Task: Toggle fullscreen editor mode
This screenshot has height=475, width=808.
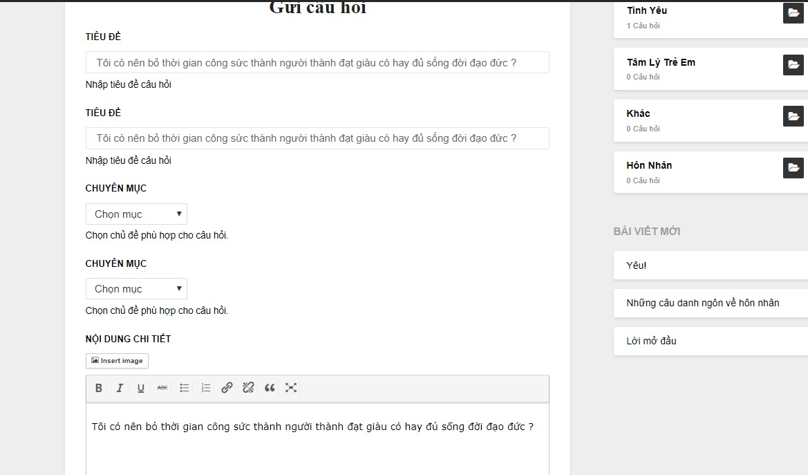Action: pyautogui.click(x=291, y=388)
